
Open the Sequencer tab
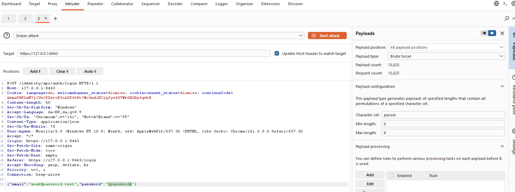coord(151,4)
